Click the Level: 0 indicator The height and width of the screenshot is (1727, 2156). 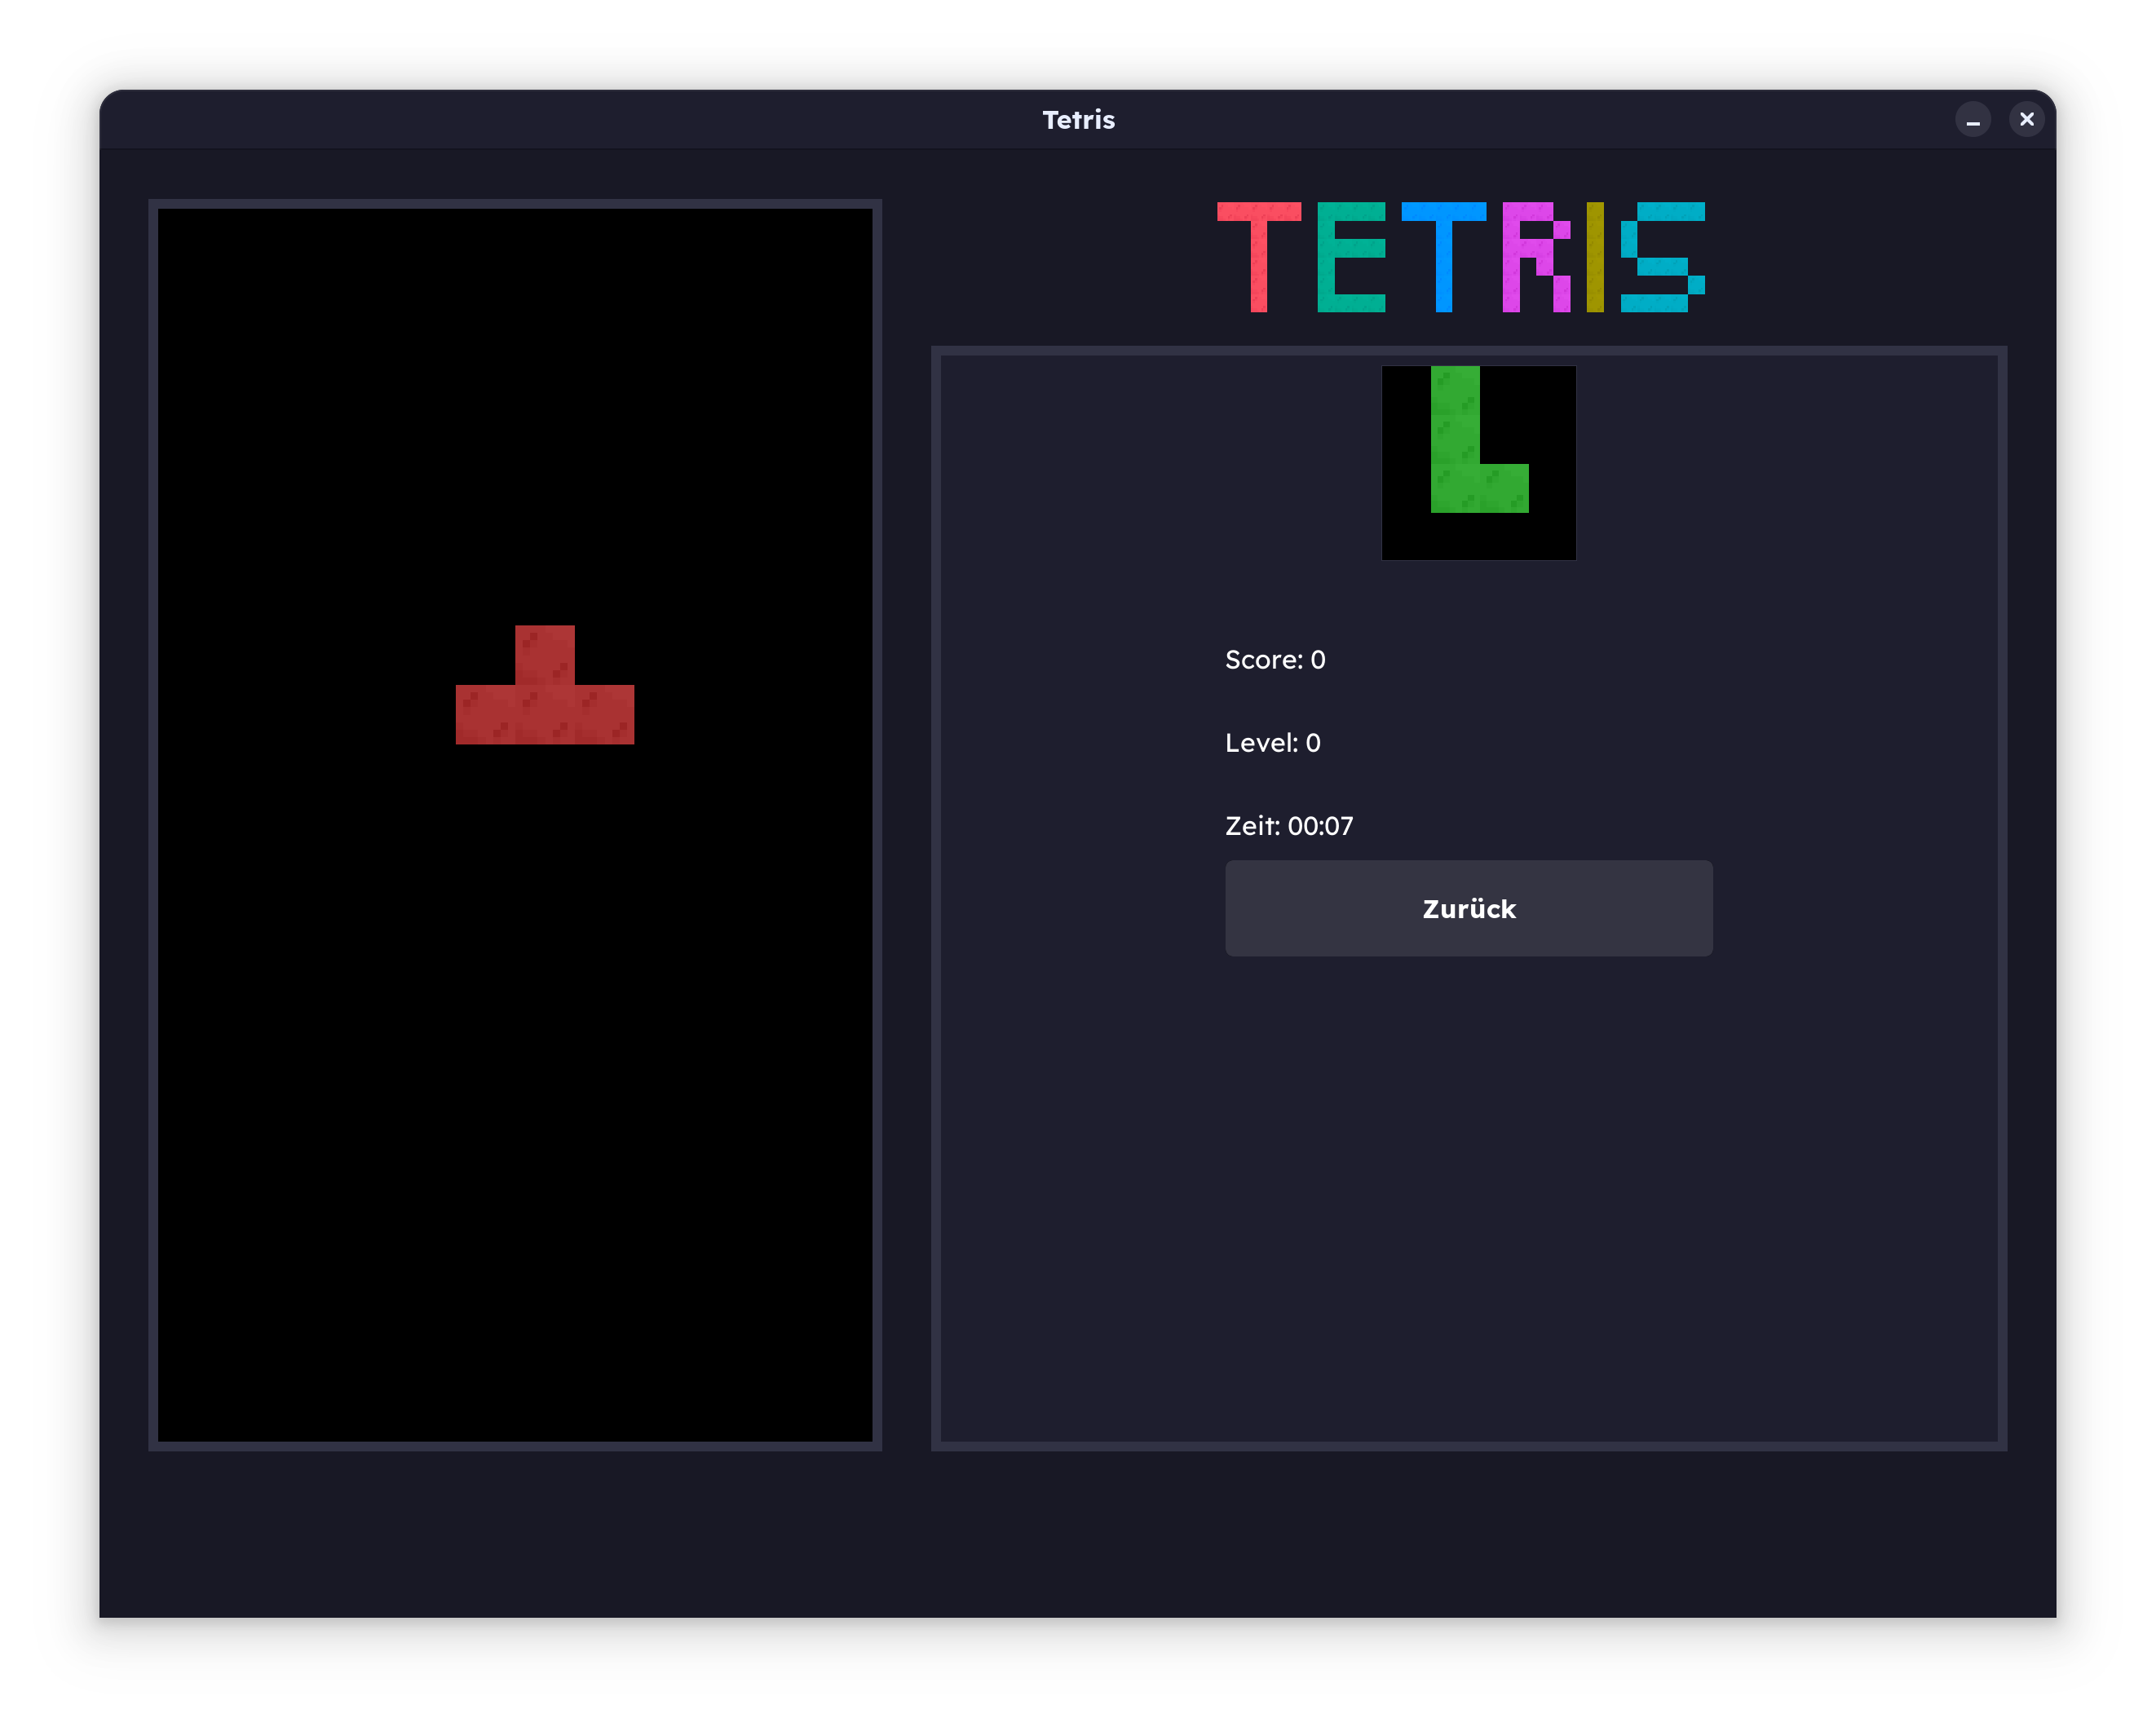tap(1272, 742)
